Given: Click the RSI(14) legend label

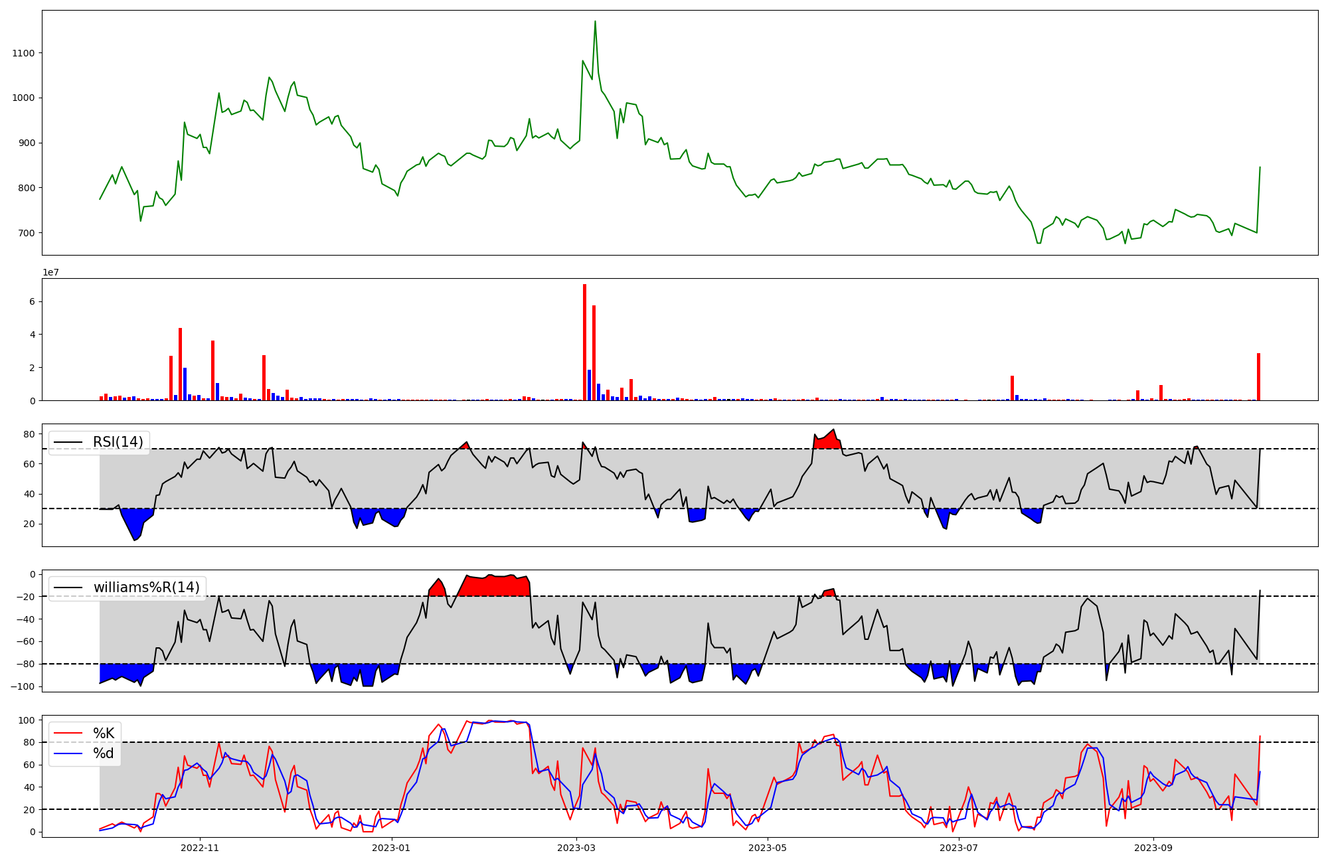Looking at the screenshot, I should coord(118,442).
